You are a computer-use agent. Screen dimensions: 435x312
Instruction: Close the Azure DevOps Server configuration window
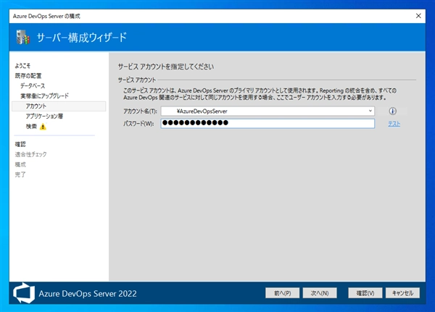[x=418, y=16]
